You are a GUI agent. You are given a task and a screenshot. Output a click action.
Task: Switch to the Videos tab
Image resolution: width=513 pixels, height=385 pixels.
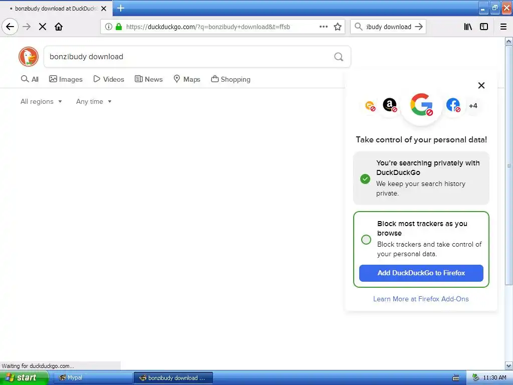pyautogui.click(x=109, y=79)
